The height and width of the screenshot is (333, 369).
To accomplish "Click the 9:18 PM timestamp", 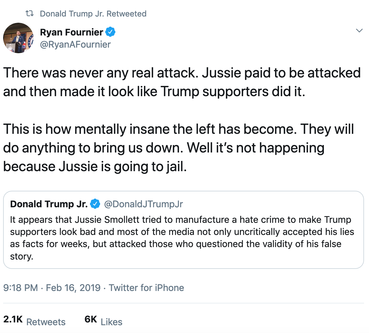I will 21,288.
